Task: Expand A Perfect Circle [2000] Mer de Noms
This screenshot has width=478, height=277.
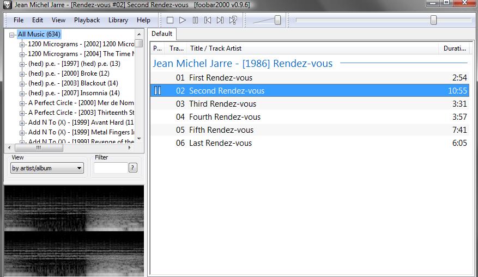Action: (x=22, y=103)
